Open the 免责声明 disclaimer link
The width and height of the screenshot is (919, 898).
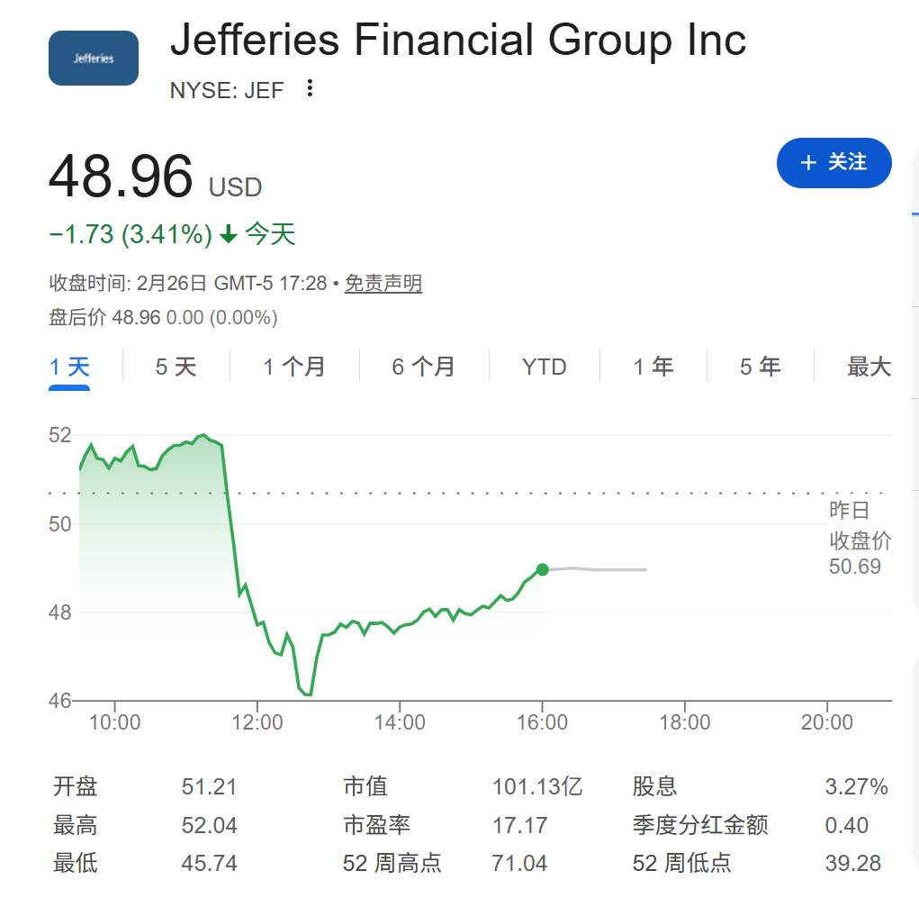click(x=383, y=283)
